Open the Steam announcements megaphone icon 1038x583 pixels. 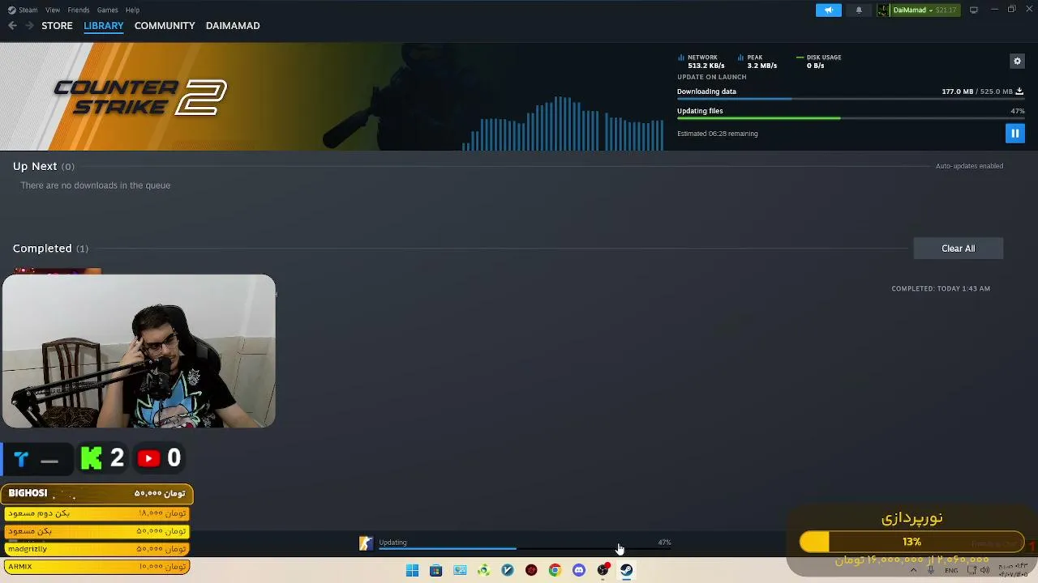(x=828, y=10)
